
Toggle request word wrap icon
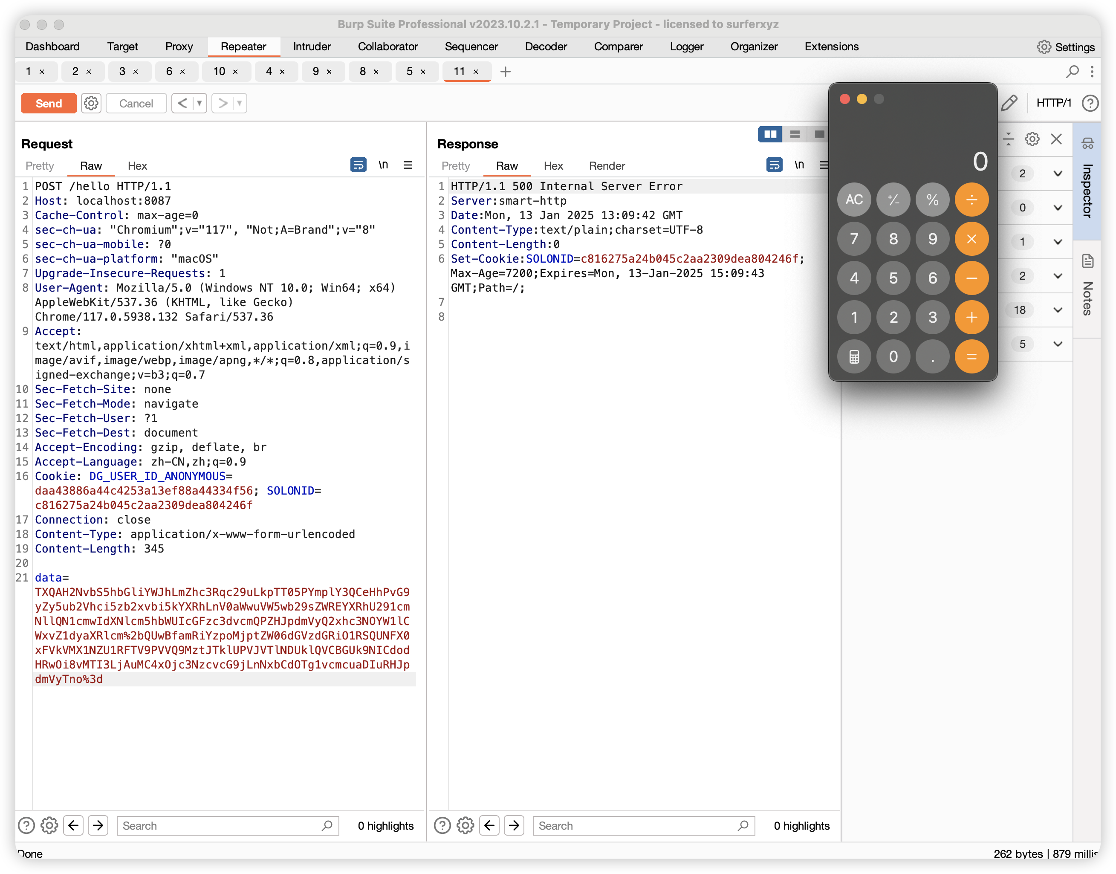point(358,165)
